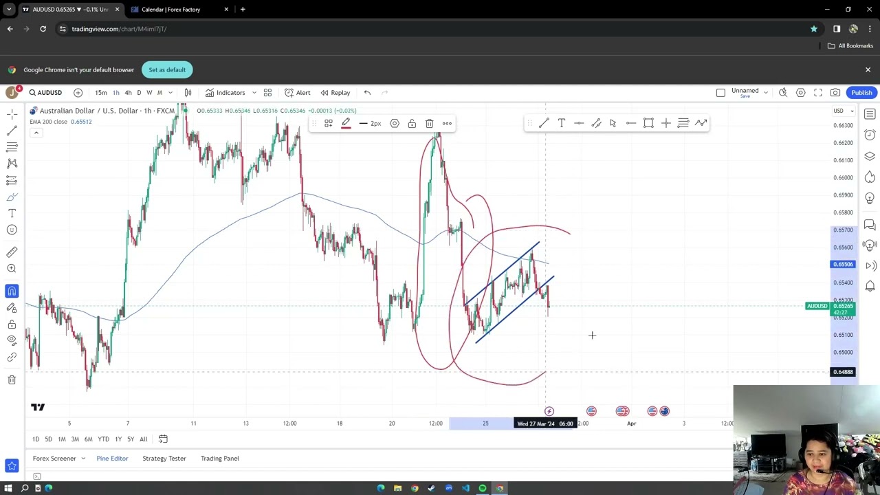Open watchlist panel in right sidebar
The image size is (880, 495).
pos(870,114)
